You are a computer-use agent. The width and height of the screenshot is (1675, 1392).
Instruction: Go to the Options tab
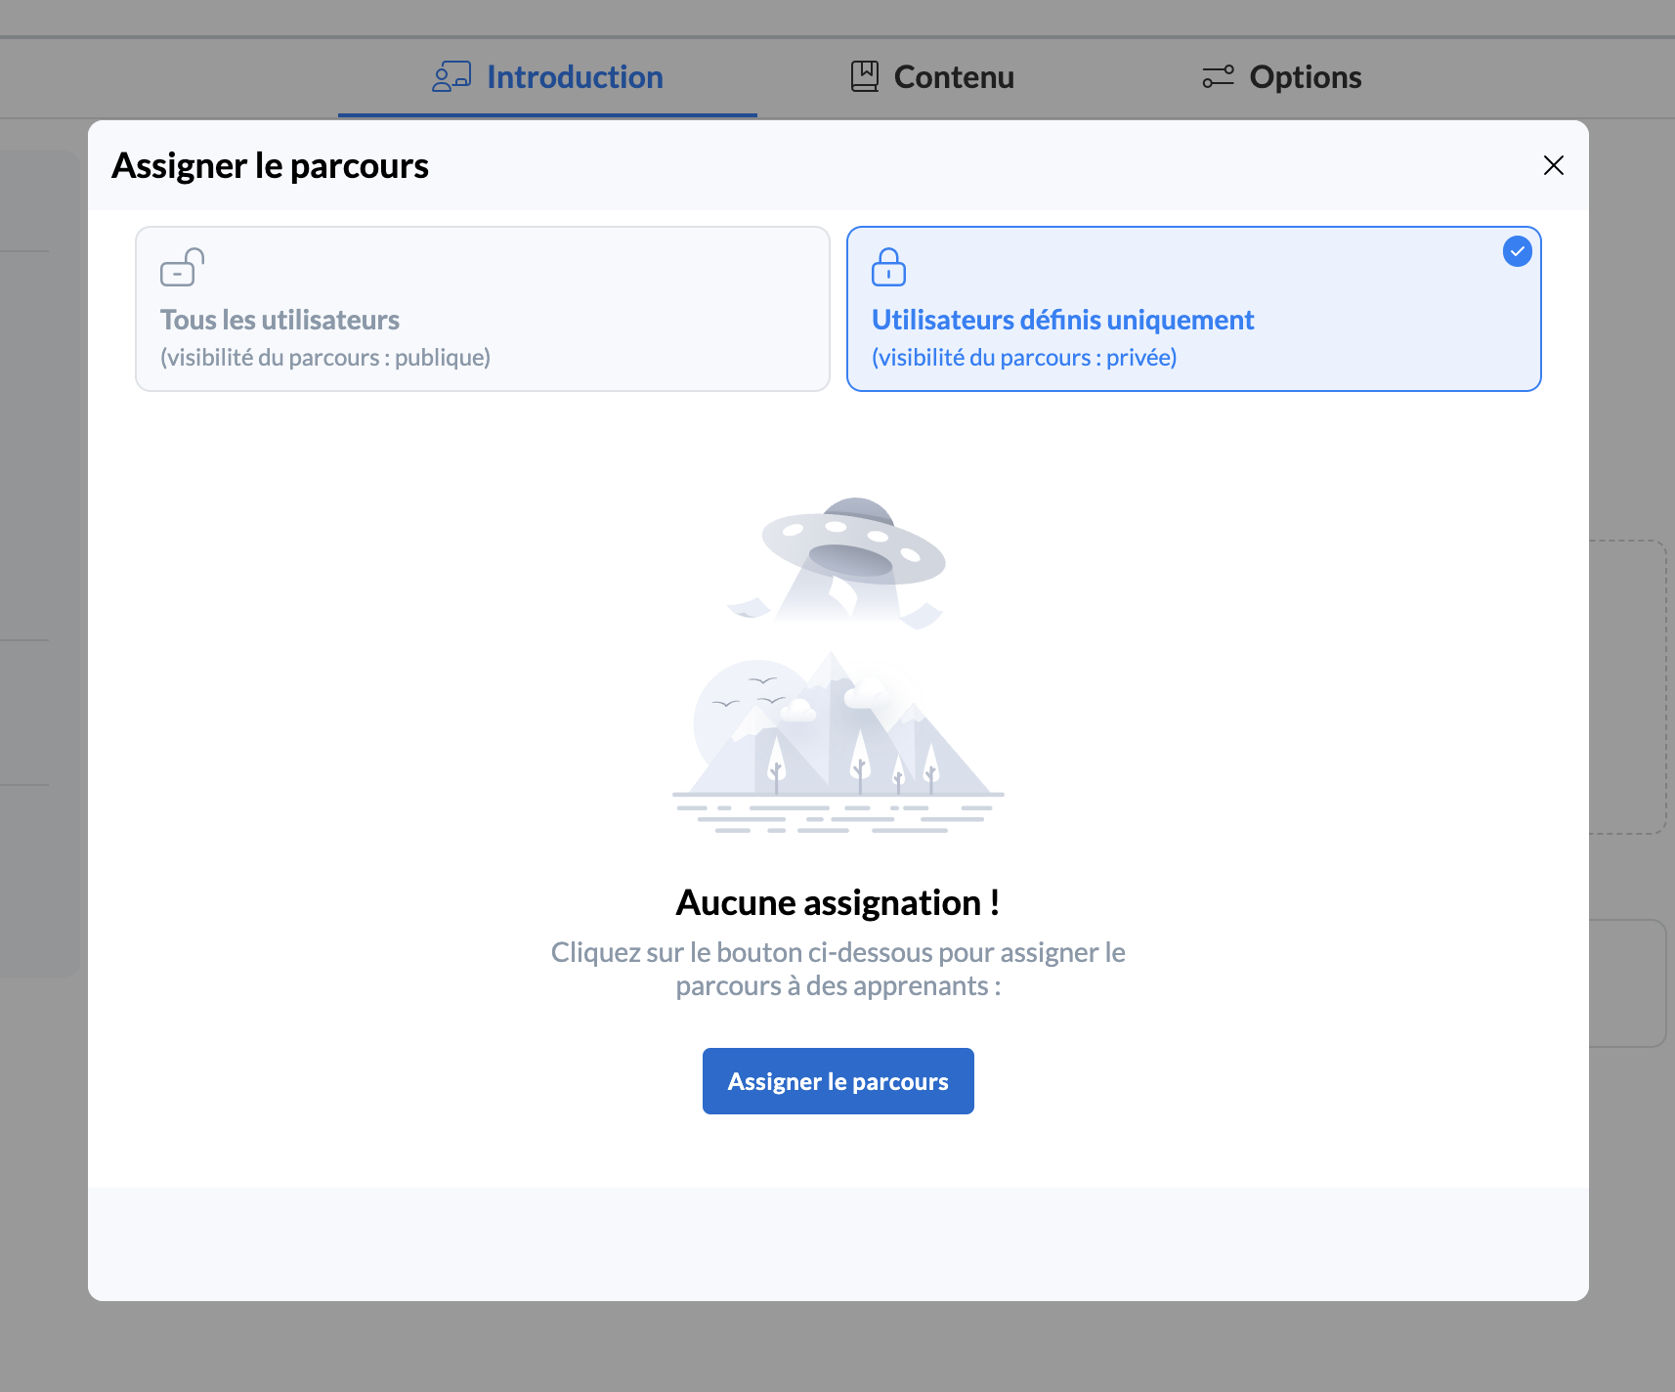[1305, 77]
